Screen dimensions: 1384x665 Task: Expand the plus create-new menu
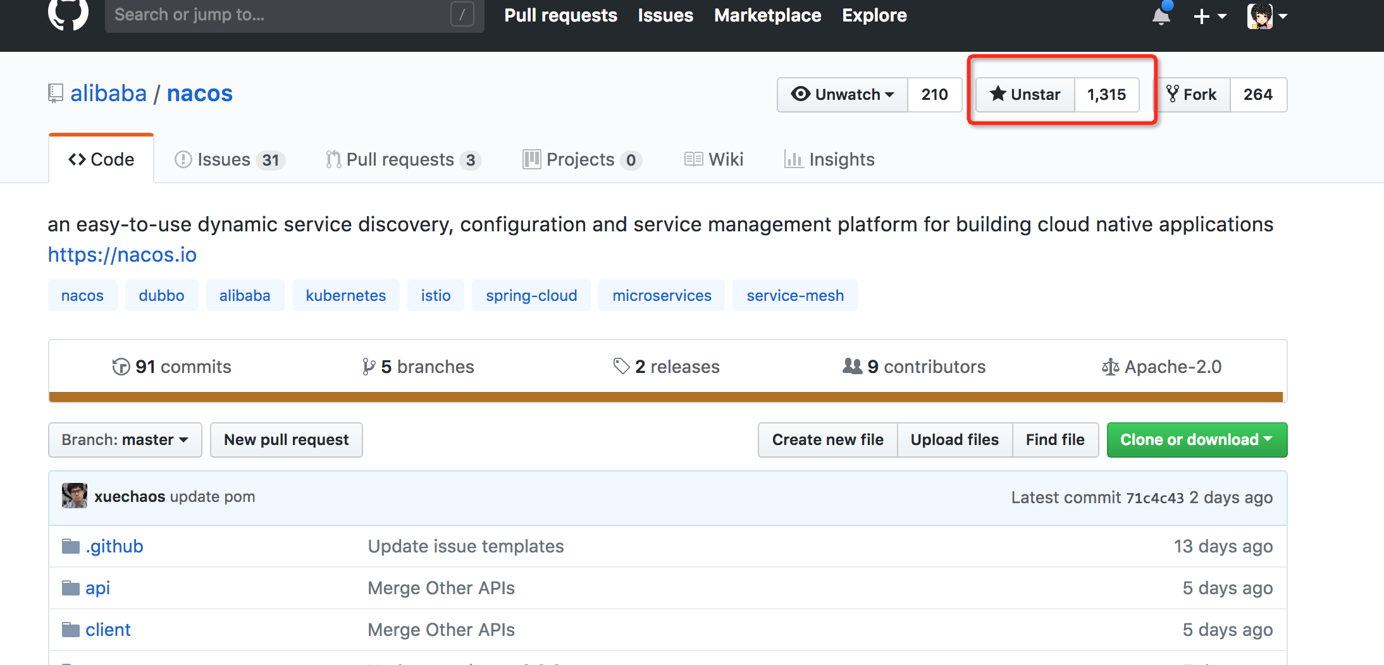pos(1209,16)
